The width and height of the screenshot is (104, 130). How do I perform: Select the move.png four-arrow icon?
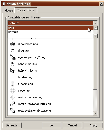coord(12,91)
